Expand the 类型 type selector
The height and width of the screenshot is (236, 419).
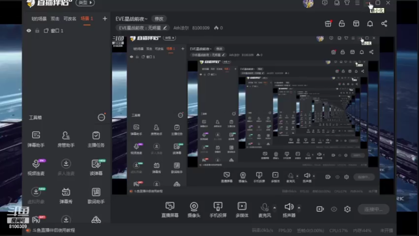click(85, 3)
